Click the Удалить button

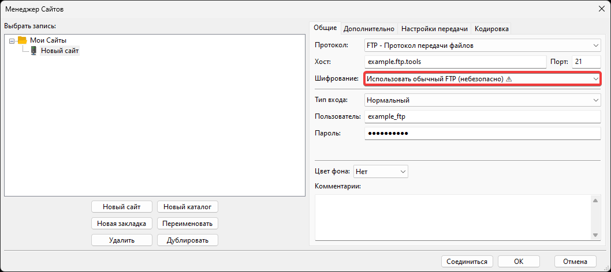click(x=121, y=240)
